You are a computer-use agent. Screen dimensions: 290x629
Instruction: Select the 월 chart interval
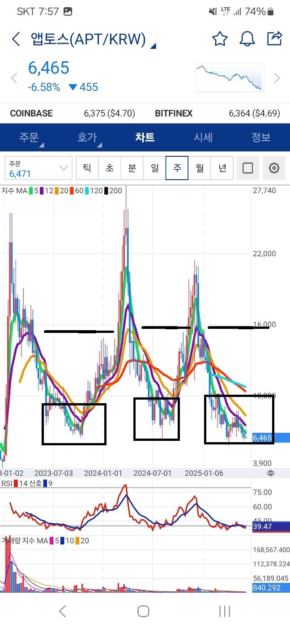(x=199, y=168)
